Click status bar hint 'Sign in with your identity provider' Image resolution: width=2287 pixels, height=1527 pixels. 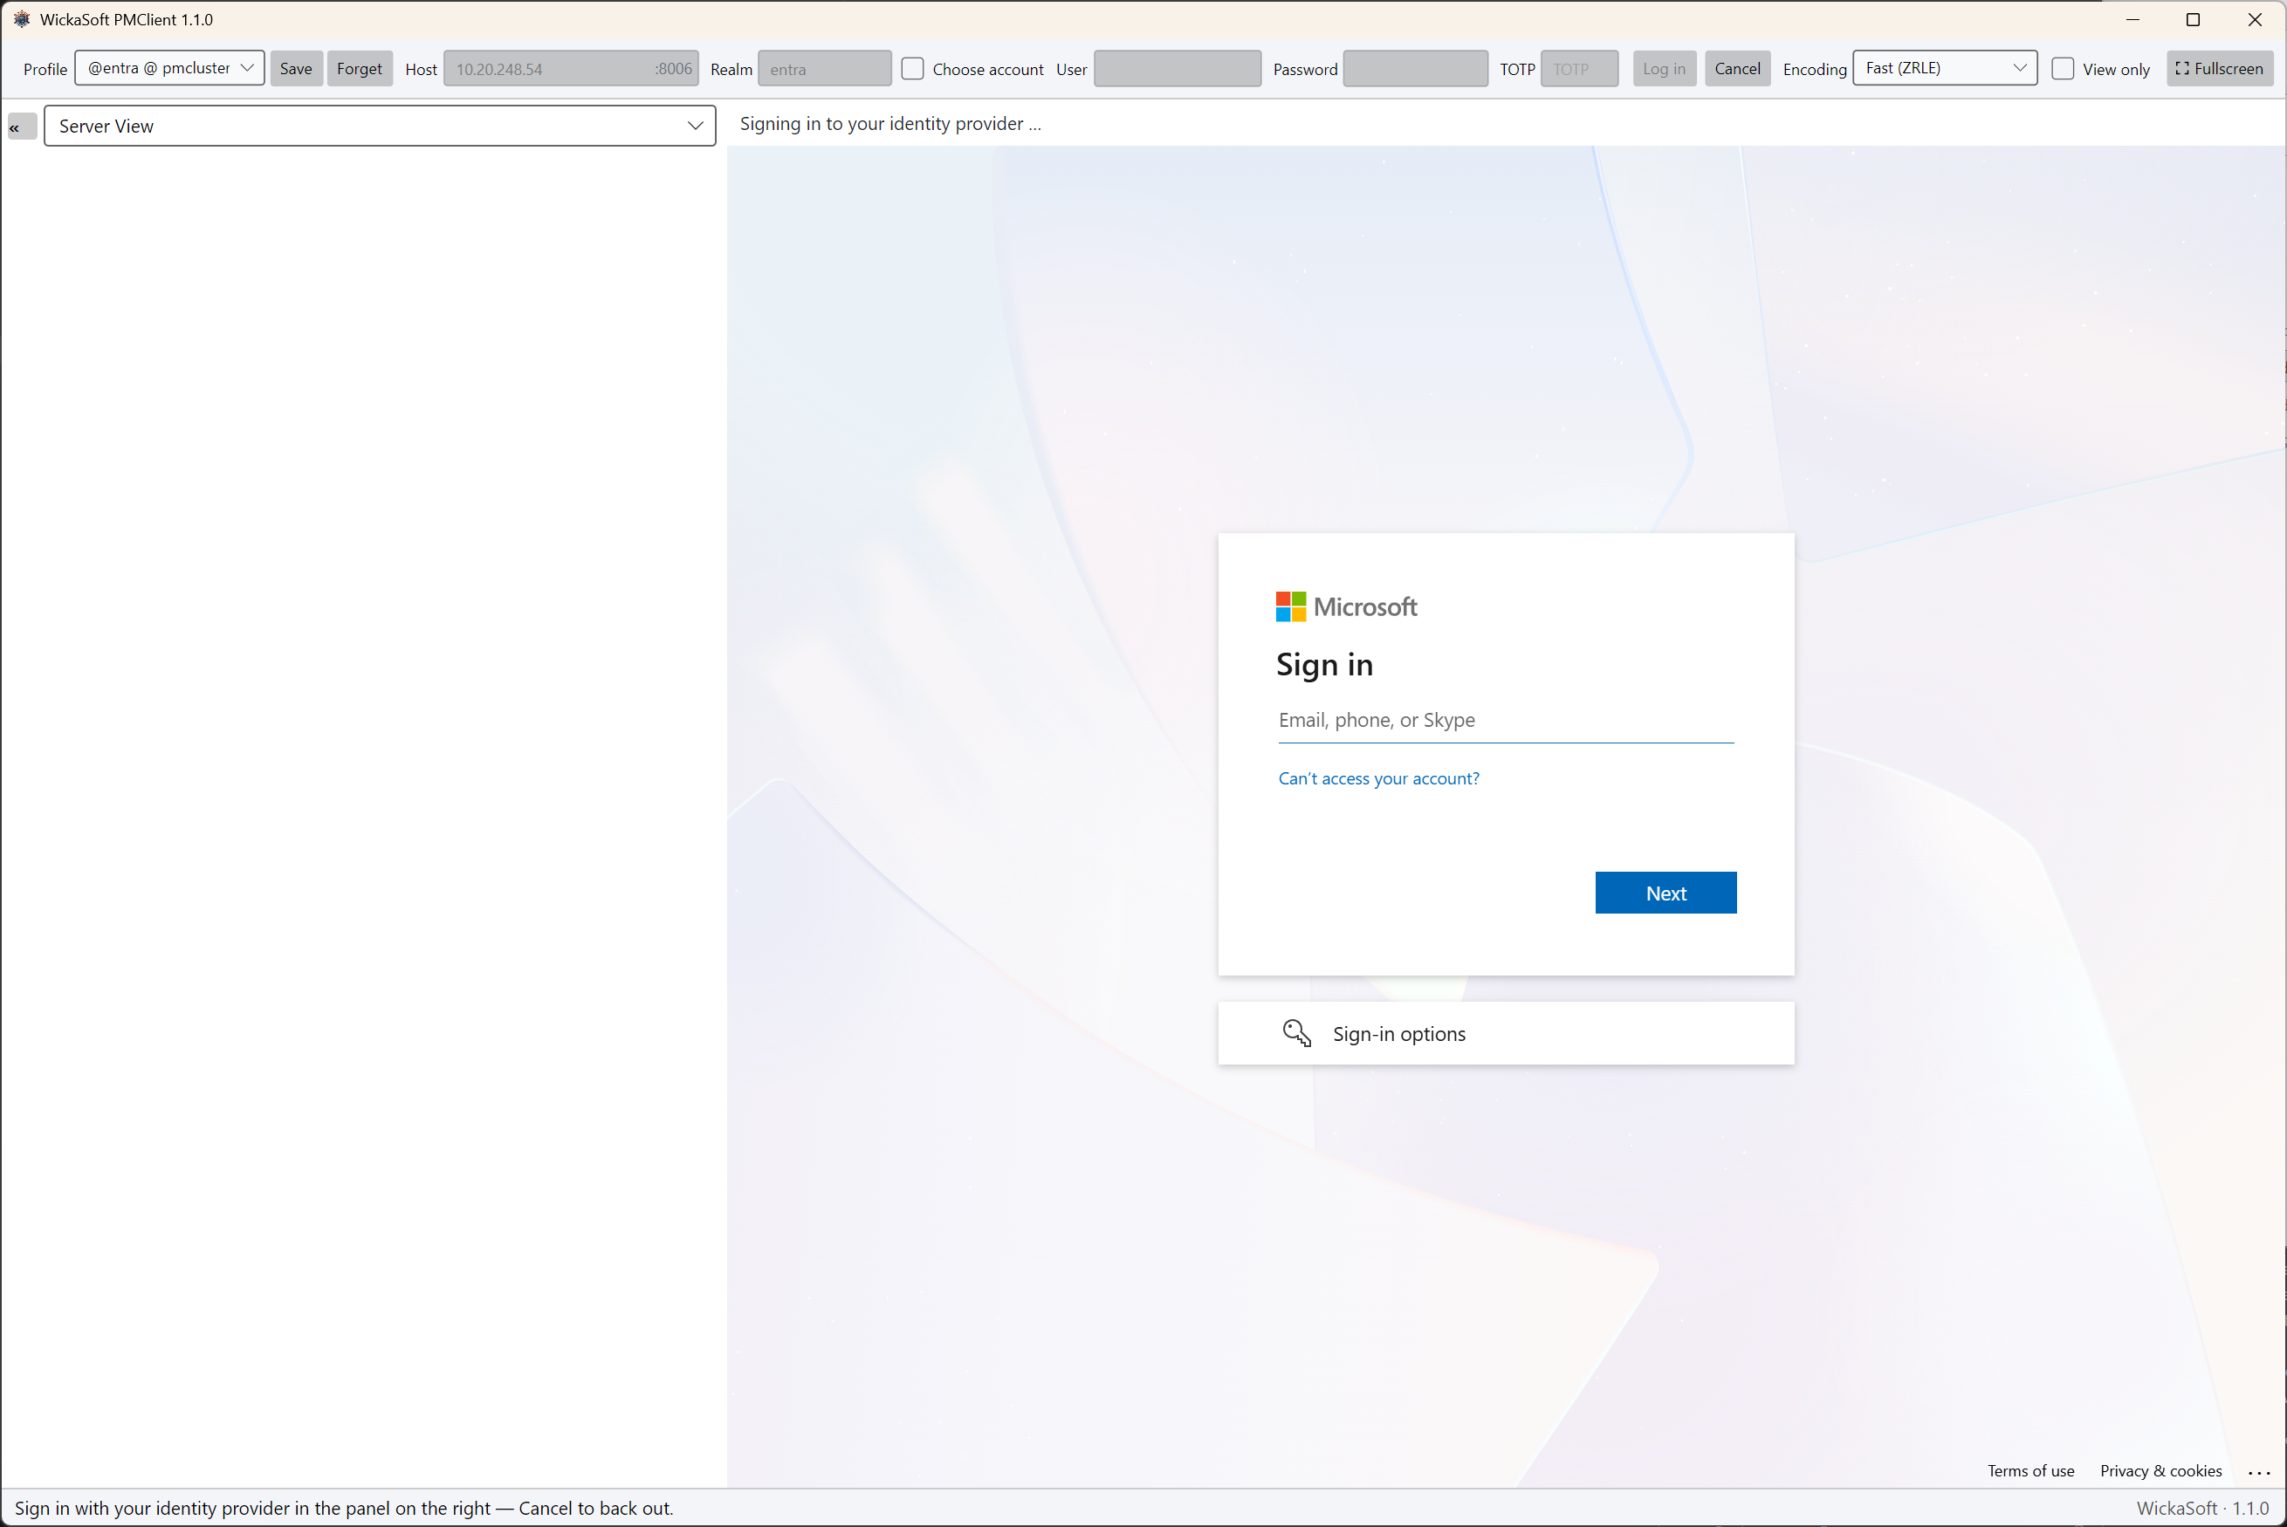(344, 1508)
